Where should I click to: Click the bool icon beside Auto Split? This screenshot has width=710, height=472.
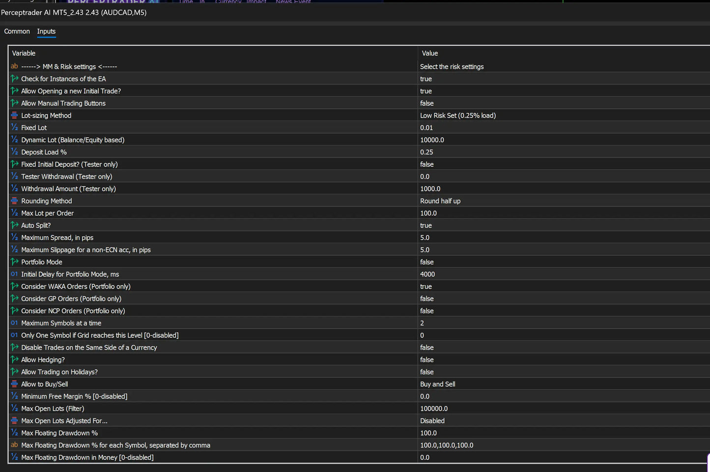[x=14, y=225]
